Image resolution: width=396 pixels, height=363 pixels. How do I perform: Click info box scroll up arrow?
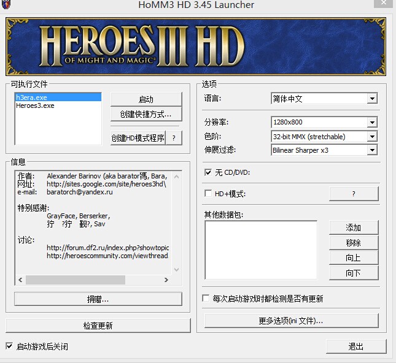coord(177,177)
